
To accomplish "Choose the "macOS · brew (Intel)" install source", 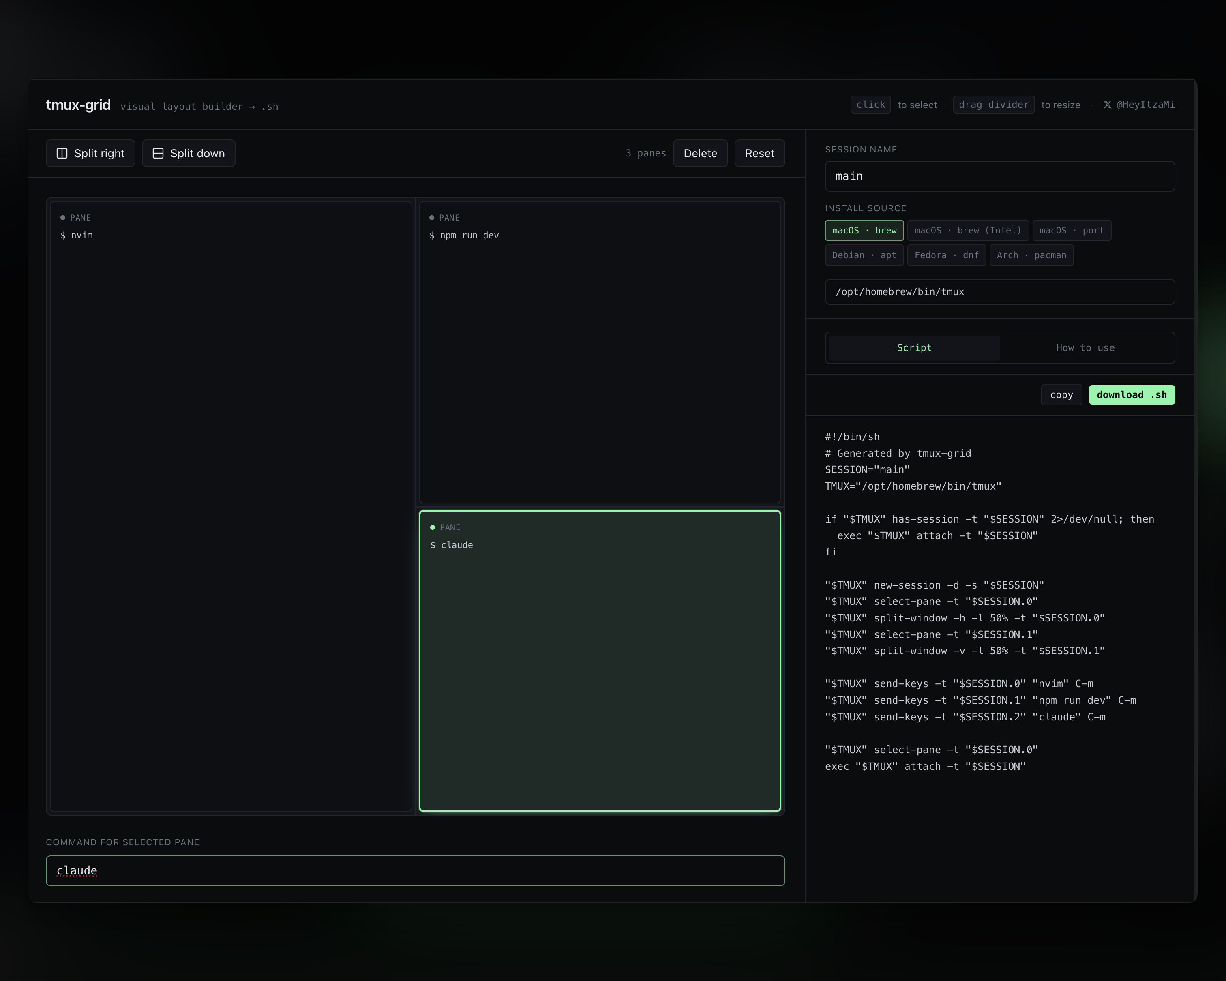I will [x=968, y=230].
